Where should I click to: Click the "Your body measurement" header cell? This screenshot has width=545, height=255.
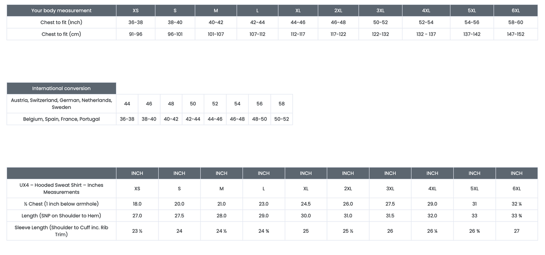click(x=61, y=11)
